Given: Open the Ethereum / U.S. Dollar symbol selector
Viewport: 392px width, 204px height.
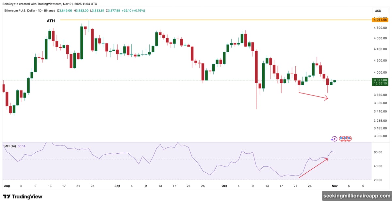Looking at the screenshot, I should click(20, 10).
